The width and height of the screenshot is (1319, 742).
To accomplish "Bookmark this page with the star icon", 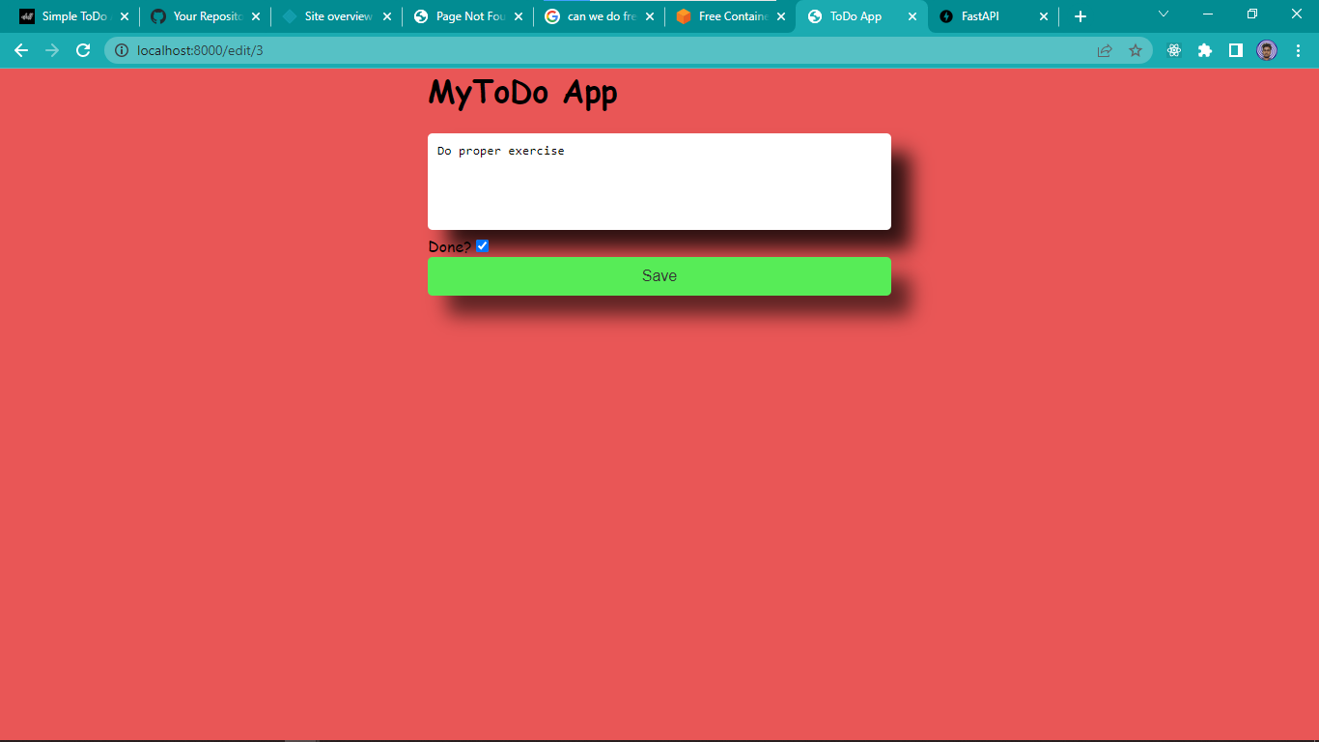I will click(x=1135, y=49).
